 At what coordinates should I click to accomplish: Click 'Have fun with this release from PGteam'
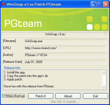(29, 86)
